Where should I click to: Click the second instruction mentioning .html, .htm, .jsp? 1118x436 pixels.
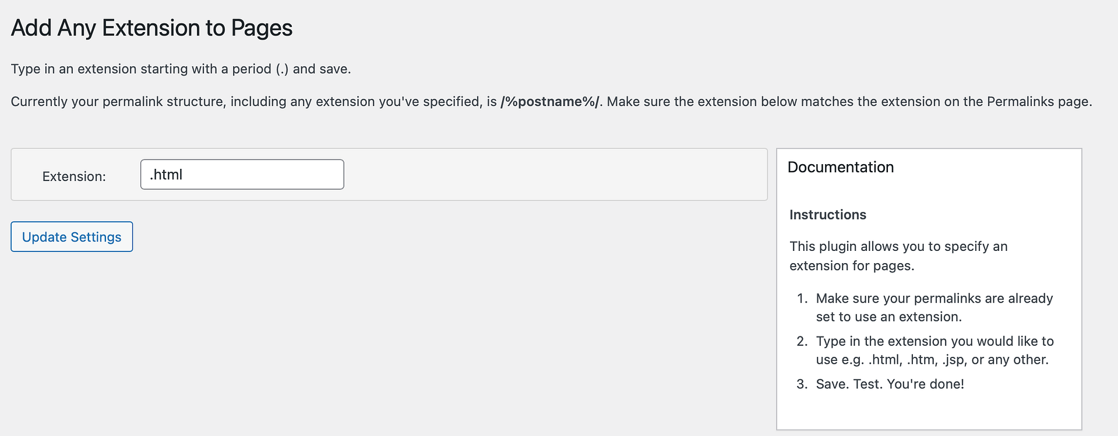coord(934,350)
